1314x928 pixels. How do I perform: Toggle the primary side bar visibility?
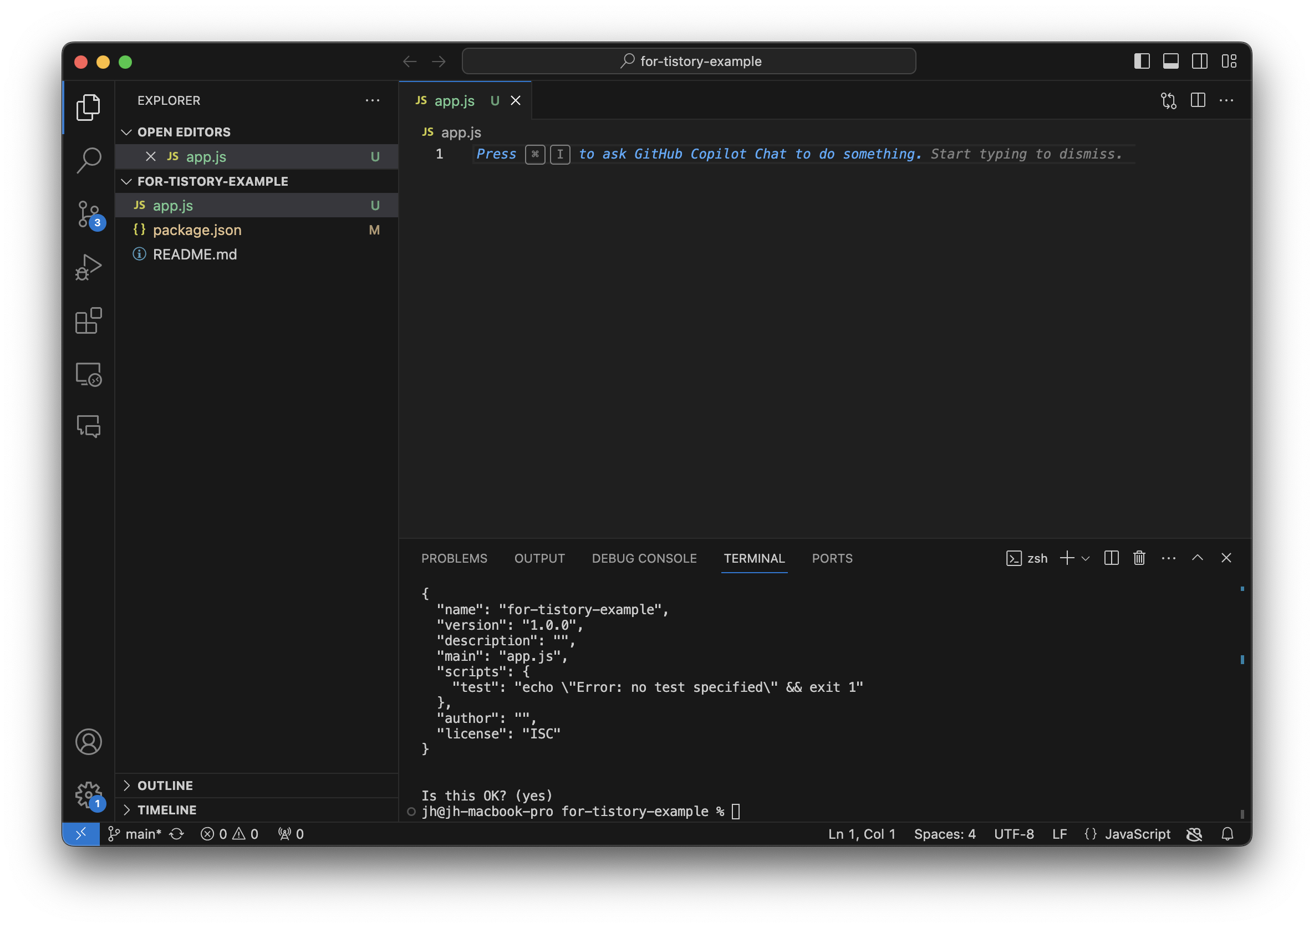1142,61
